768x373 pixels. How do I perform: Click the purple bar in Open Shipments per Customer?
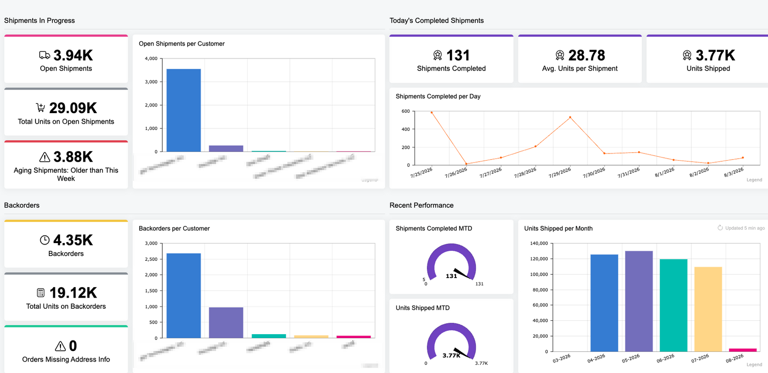pyautogui.click(x=226, y=149)
